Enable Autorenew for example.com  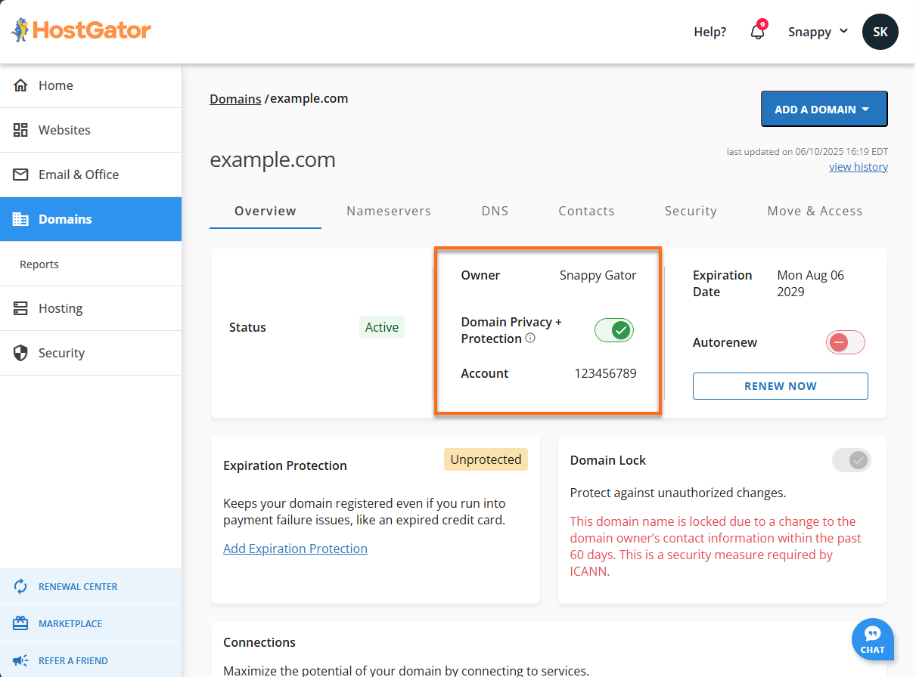pyautogui.click(x=845, y=342)
